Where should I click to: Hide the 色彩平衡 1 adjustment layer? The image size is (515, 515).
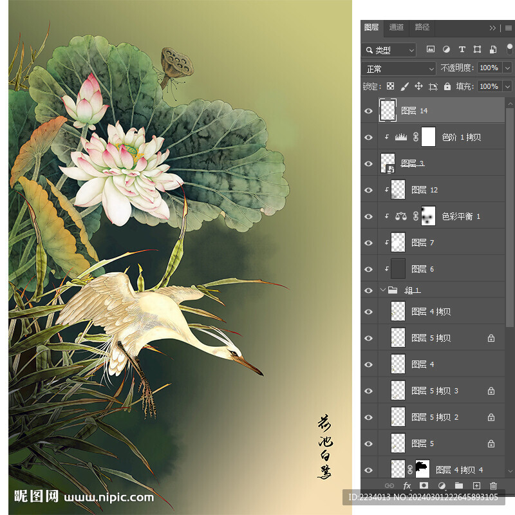click(x=368, y=216)
